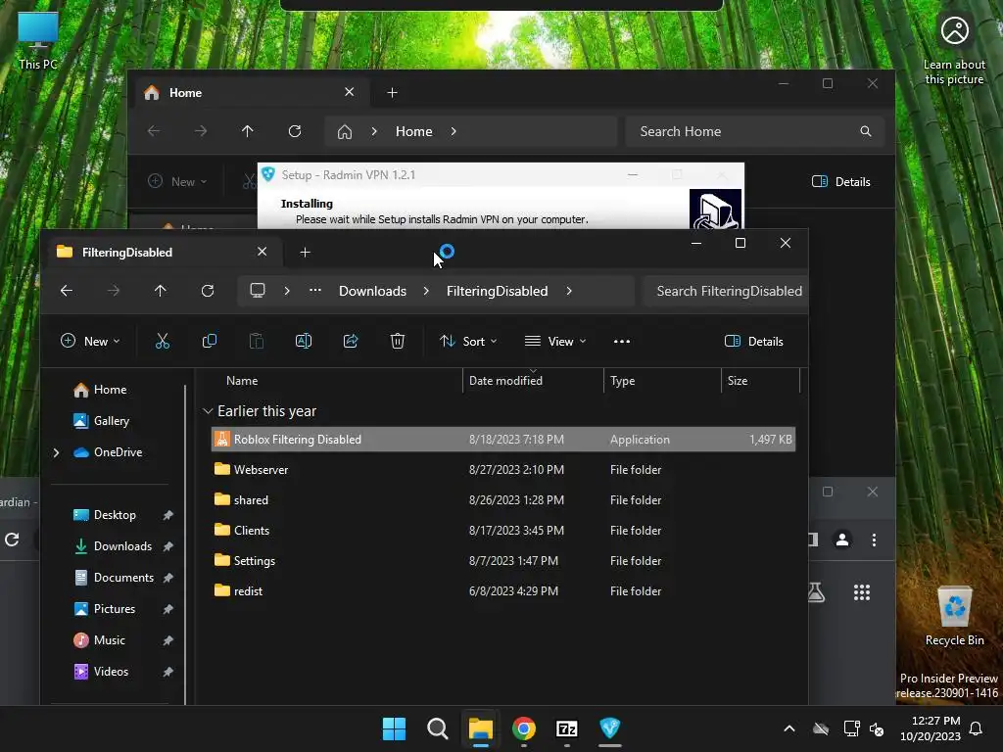Click the FilteringDisabled breadcrumb
Viewport: 1003px width, 752px height.
(x=497, y=291)
